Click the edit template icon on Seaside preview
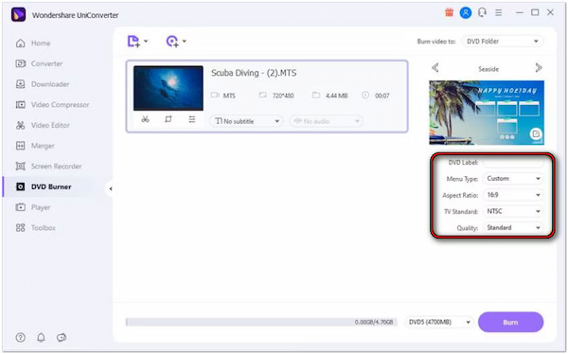This screenshot has height=354, width=568. pyautogui.click(x=536, y=134)
